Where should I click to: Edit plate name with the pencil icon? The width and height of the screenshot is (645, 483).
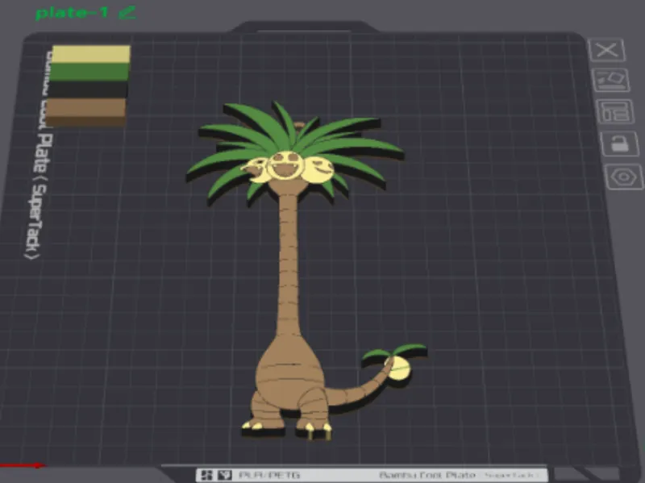tap(127, 13)
